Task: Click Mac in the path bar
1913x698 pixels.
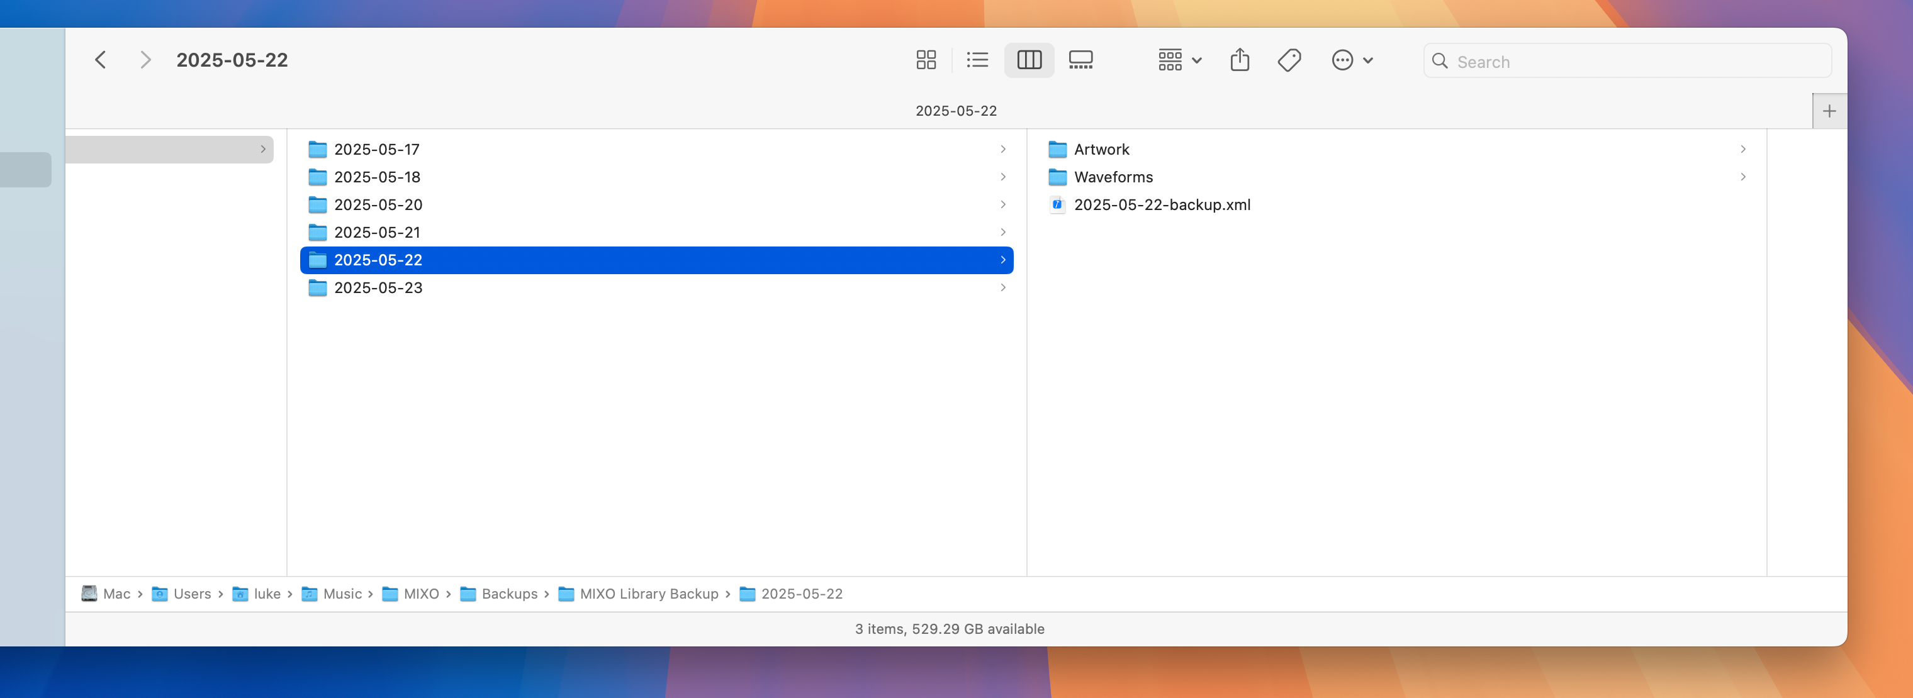Action: (x=116, y=594)
